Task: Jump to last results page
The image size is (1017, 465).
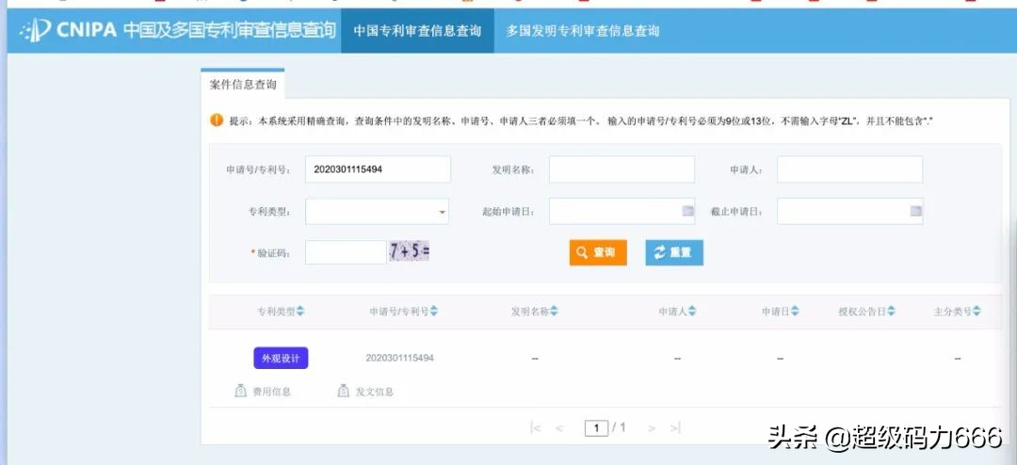Action: tap(674, 427)
